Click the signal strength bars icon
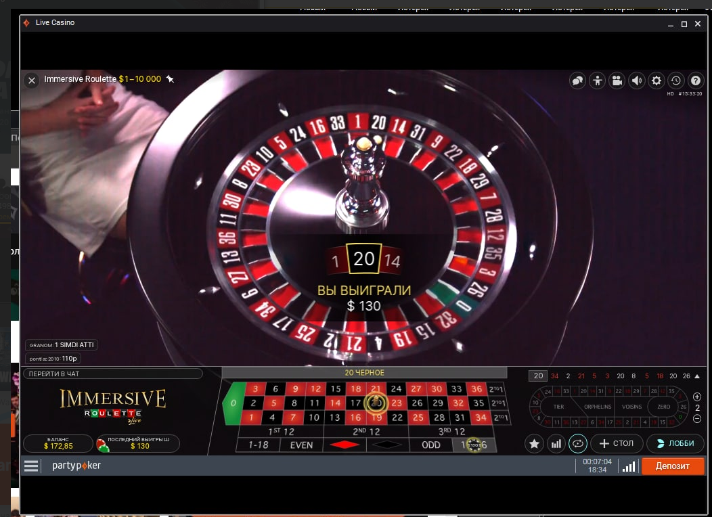 629,467
